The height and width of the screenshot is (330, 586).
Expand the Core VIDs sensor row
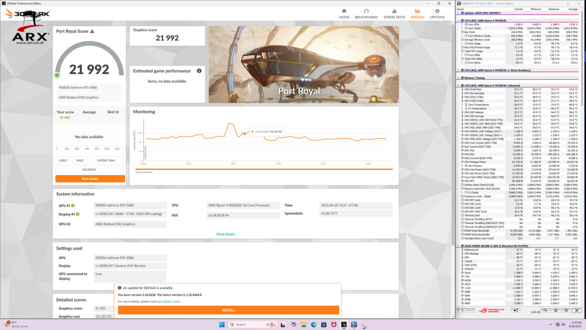pyautogui.click(x=462, y=24)
